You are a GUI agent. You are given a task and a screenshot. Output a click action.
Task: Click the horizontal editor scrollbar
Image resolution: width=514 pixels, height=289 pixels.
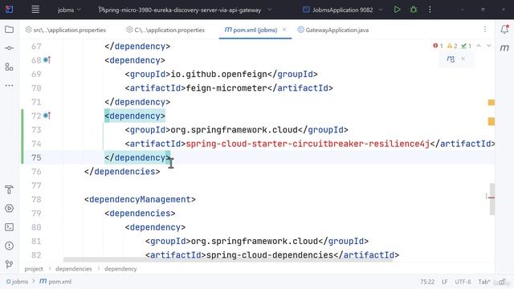point(228,259)
